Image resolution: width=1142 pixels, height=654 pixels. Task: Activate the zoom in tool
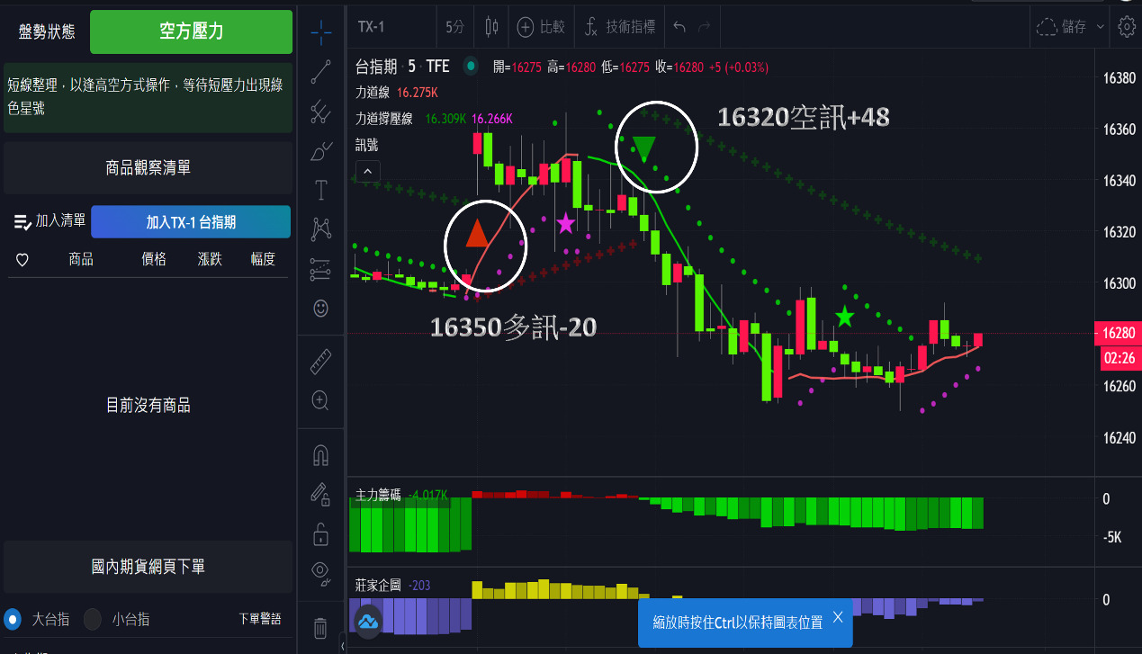(x=320, y=400)
